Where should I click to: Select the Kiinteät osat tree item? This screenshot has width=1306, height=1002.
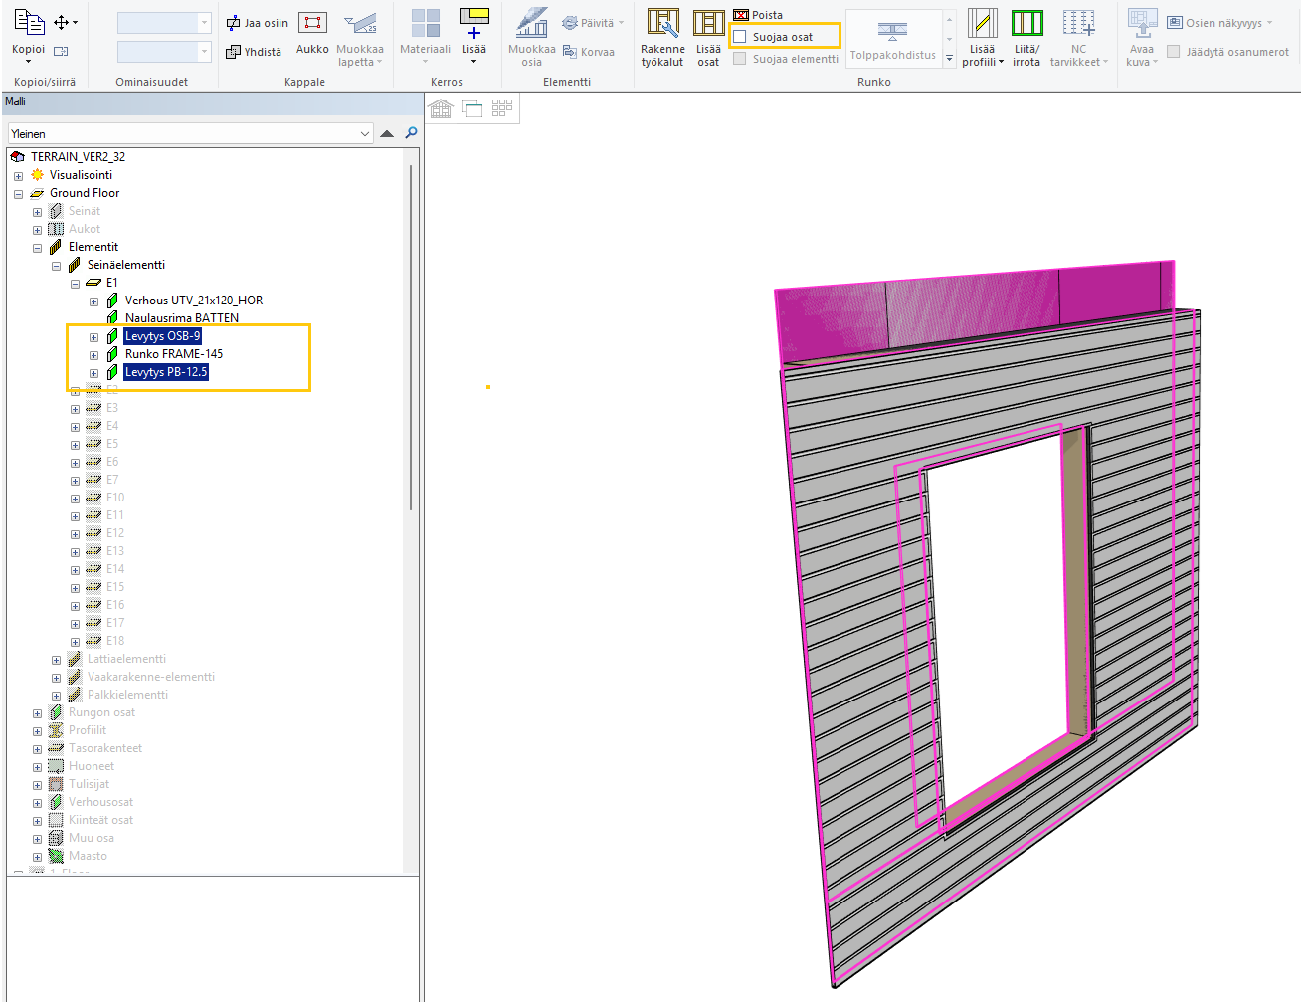click(100, 820)
